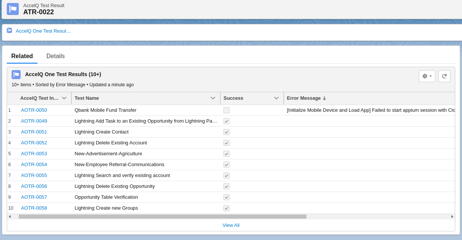Switch to the Details tab
The width and height of the screenshot is (462, 240).
[x=55, y=56]
